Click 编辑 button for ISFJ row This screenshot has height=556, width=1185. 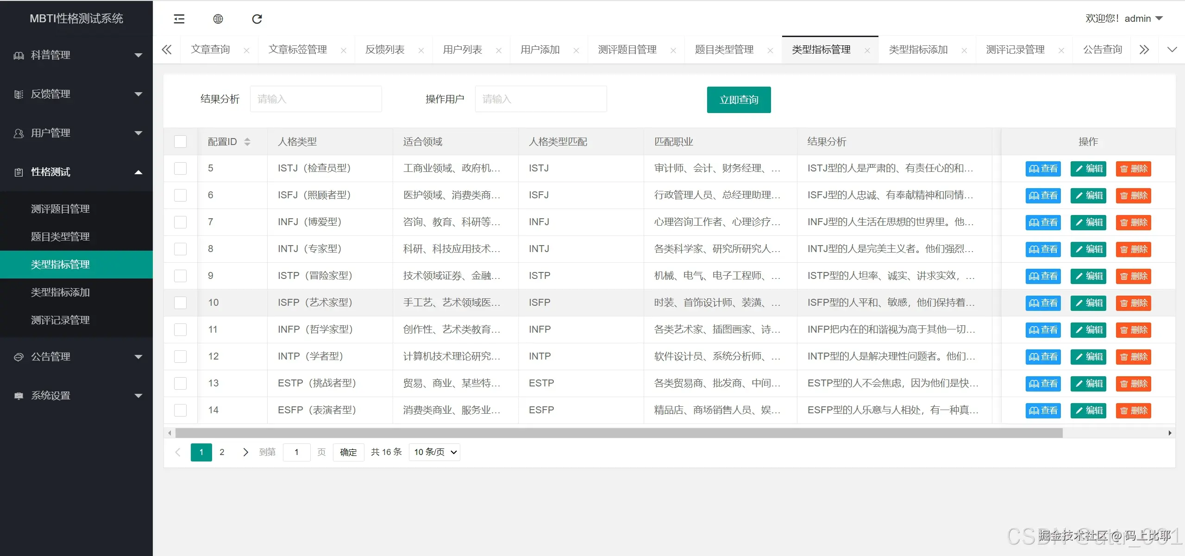1088,196
